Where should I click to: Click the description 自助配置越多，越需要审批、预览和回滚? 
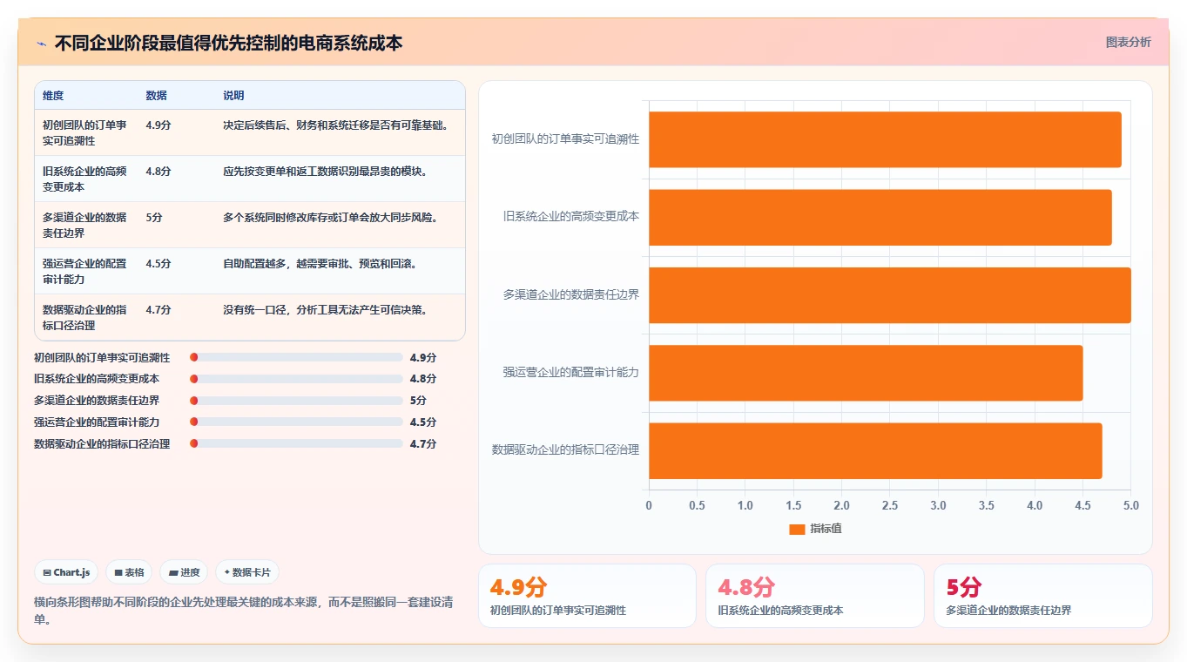tap(320, 264)
